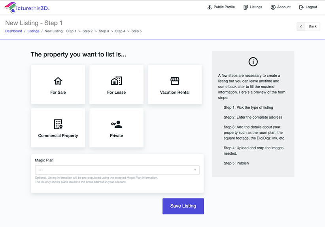
Task: Select the For Lease building icon
Action: (116, 81)
